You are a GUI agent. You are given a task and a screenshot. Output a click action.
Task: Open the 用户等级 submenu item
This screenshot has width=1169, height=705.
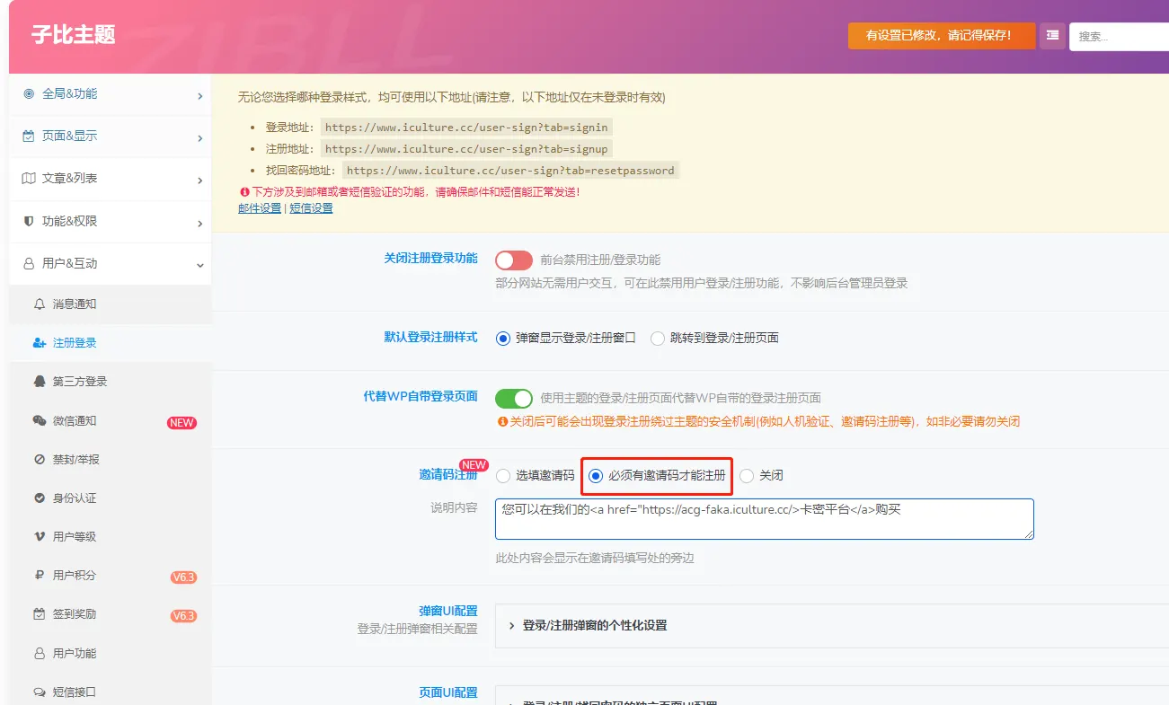pos(111,537)
